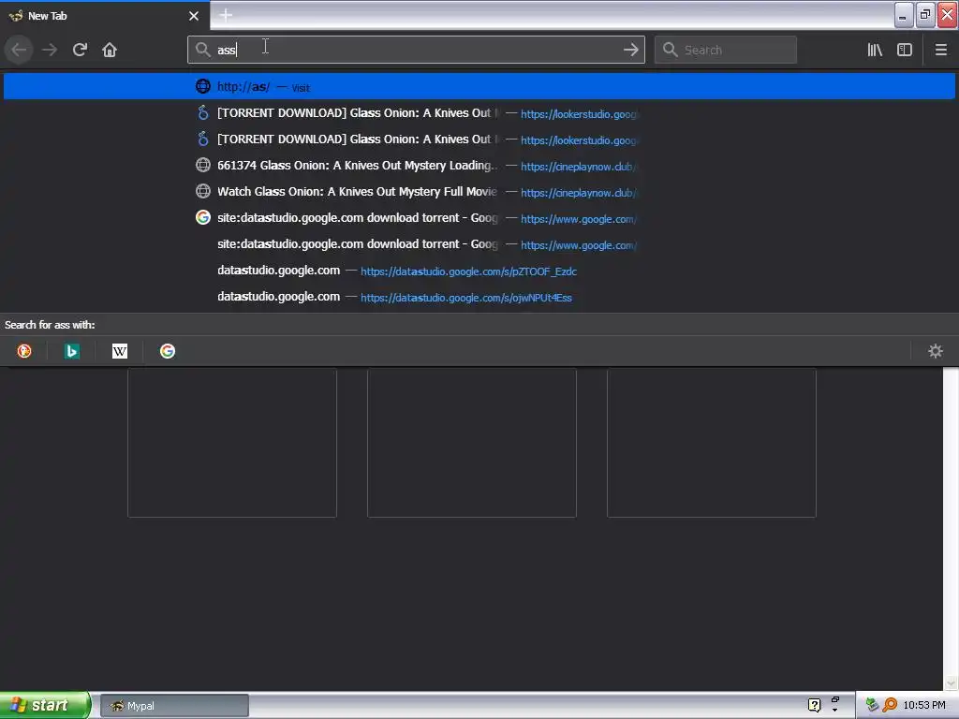Open a new tab with plus button
This screenshot has width=959, height=719.
coord(226,15)
